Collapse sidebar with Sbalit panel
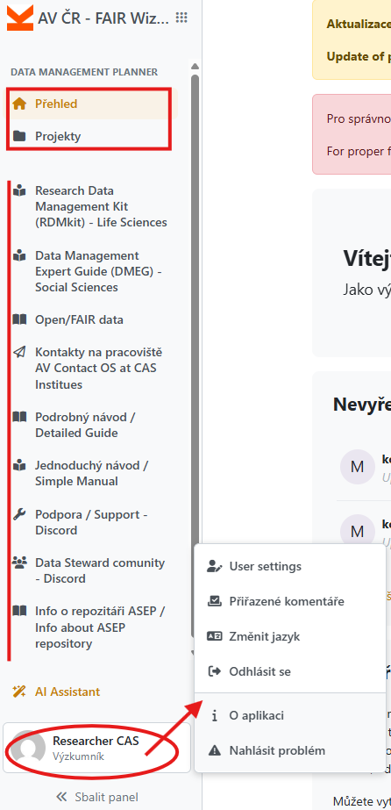The height and width of the screenshot is (810, 391). pyautogui.click(x=97, y=797)
